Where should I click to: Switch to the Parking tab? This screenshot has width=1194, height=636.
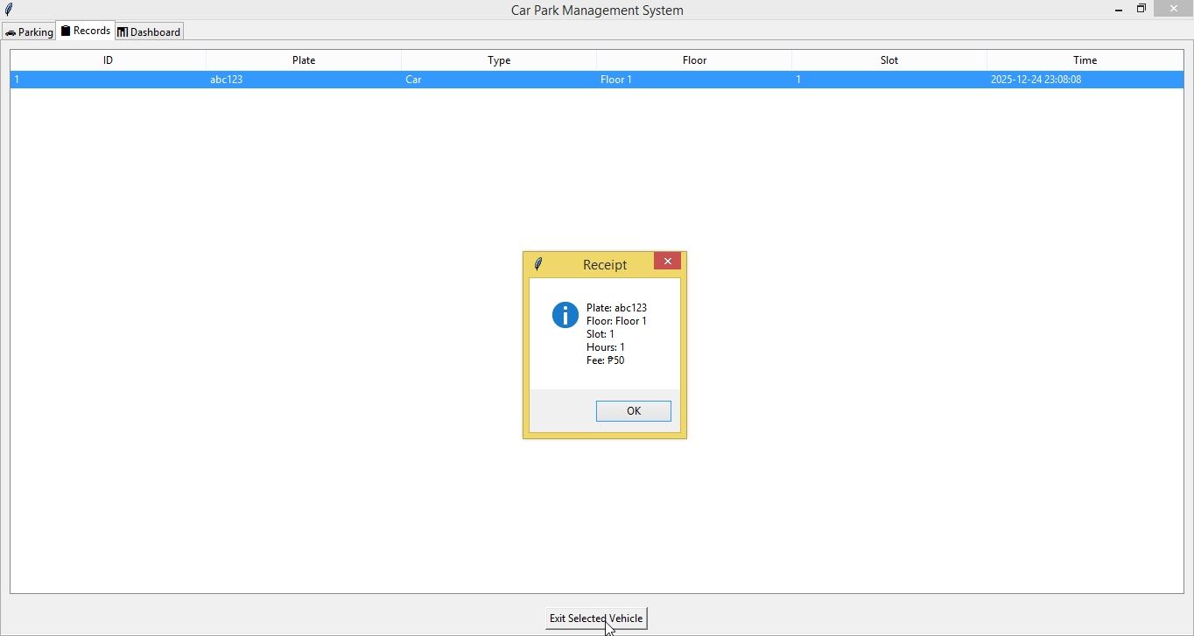tap(29, 31)
